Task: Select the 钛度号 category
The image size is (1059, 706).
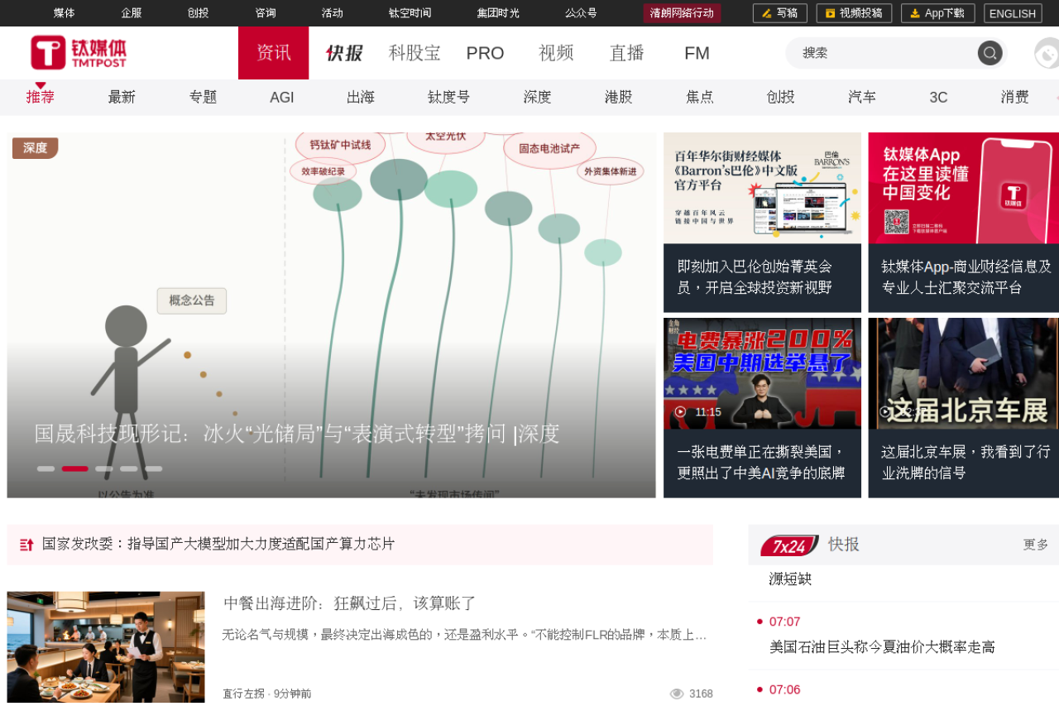Action: (449, 97)
